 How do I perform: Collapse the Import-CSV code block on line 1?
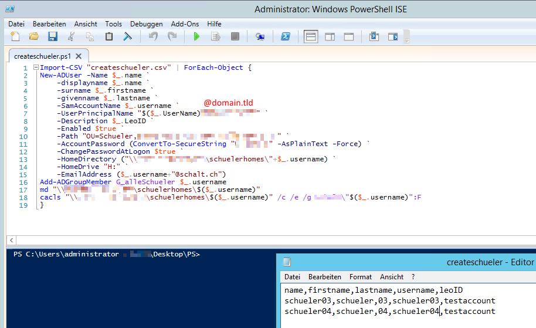pyautogui.click(x=35, y=67)
